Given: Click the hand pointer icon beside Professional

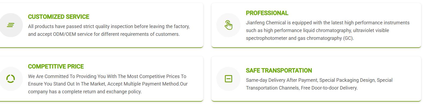Looking at the screenshot, I should pos(228,25).
